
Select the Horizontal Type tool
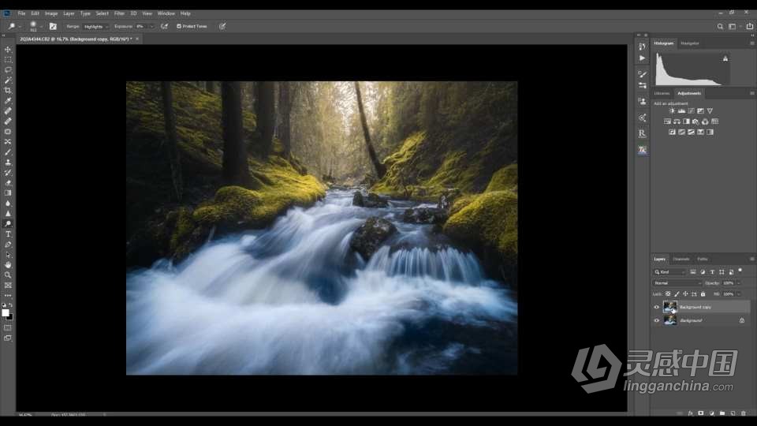8,234
